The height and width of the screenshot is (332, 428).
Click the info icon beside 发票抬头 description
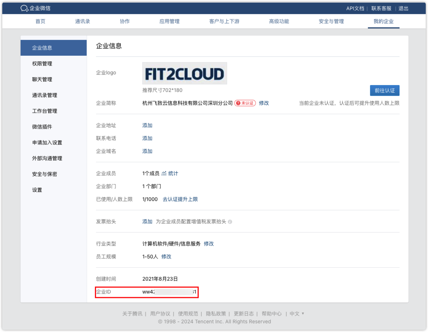(230, 221)
